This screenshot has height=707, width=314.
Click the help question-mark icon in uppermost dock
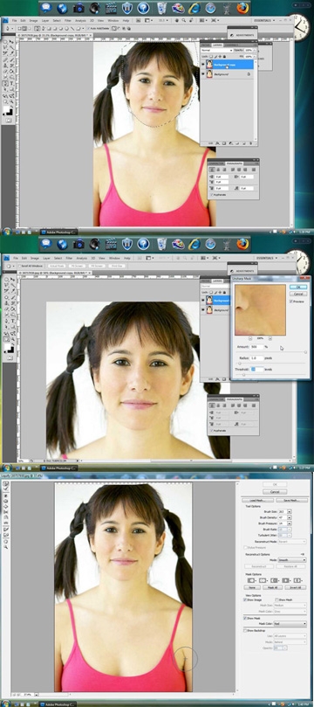[143, 8]
